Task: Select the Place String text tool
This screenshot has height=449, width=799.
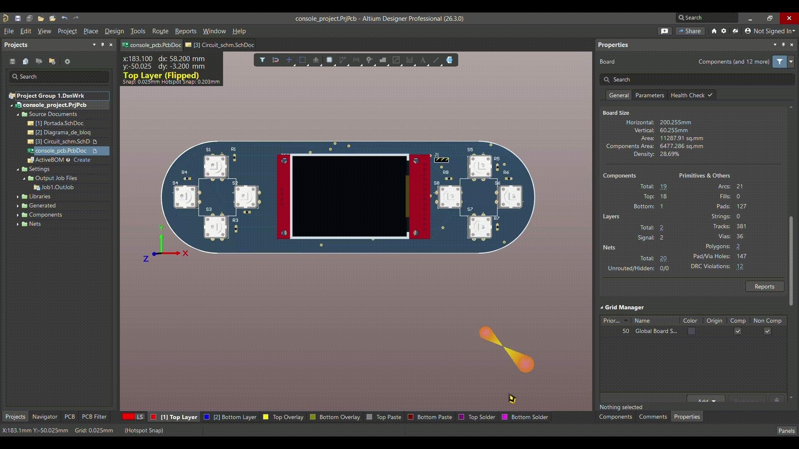Action: click(423, 60)
